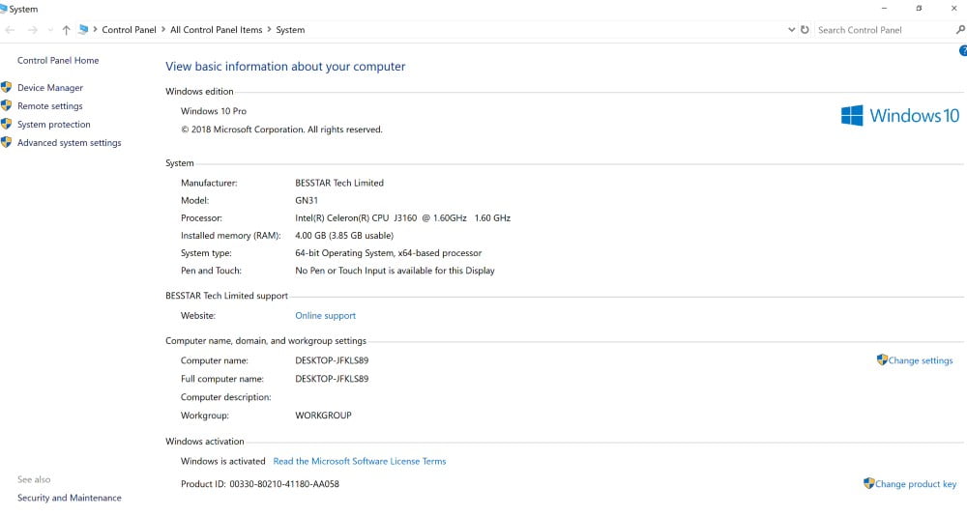Click the Workgroup value WORKGROUP
The image size is (967, 517).
[x=323, y=416]
